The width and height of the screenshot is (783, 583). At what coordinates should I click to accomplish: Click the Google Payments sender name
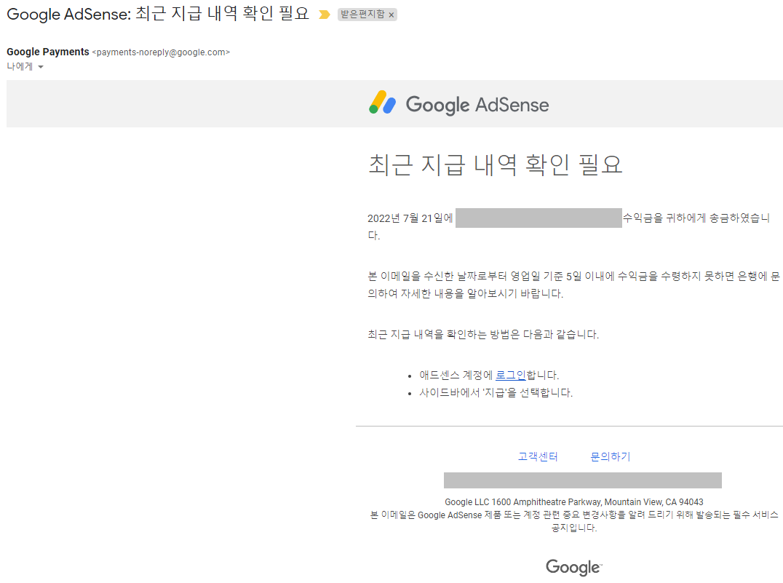(48, 52)
